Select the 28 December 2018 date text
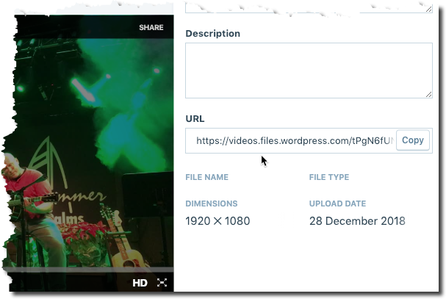Image resolution: width=446 pixels, height=299 pixels. [x=357, y=221]
